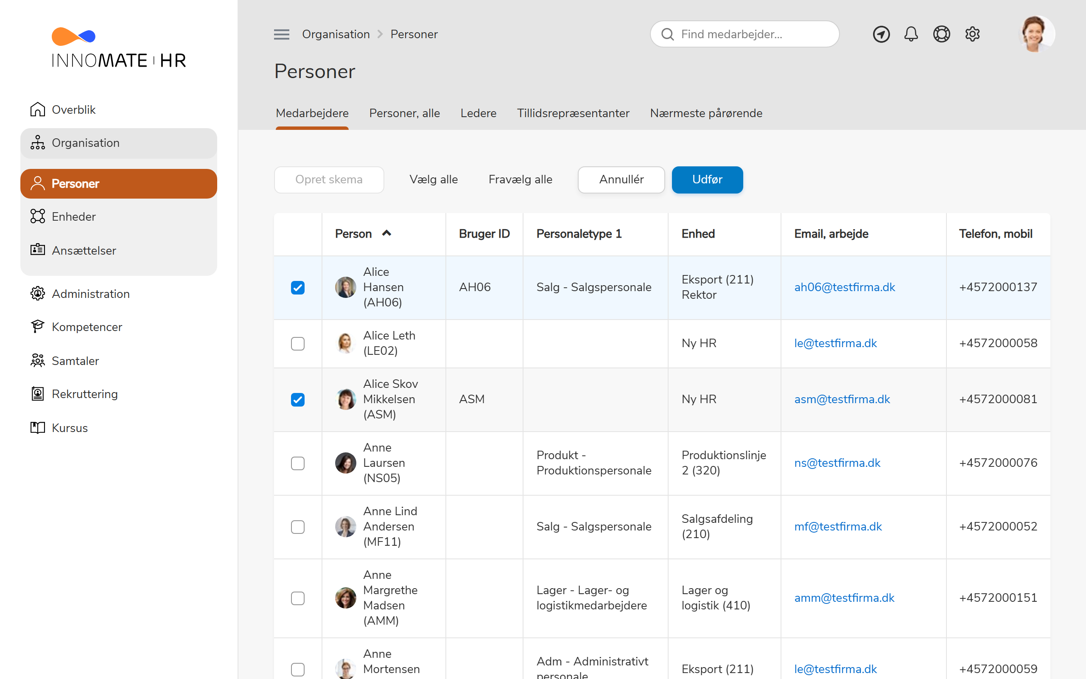This screenshot has width=1086, height=679.
Task: Open the notifications bell
Action: tap(911, 34)
